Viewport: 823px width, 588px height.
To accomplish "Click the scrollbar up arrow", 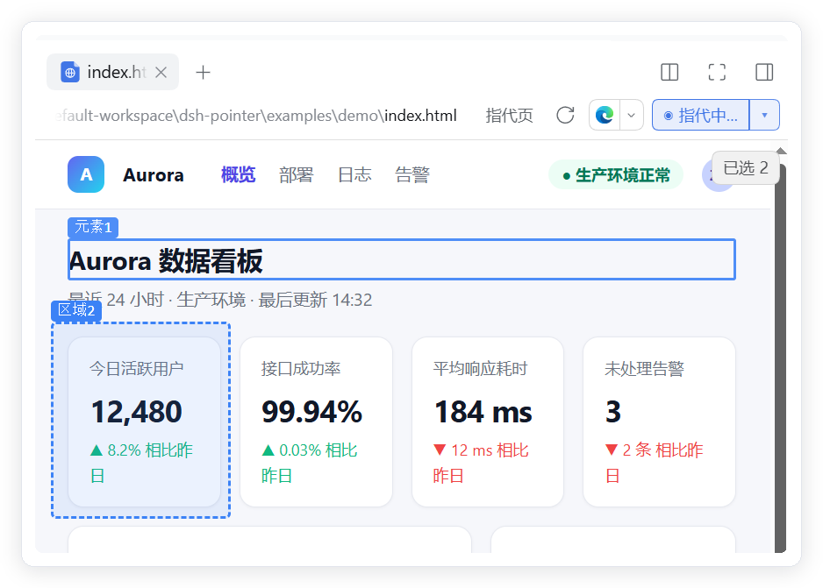I will coord(781,151).
